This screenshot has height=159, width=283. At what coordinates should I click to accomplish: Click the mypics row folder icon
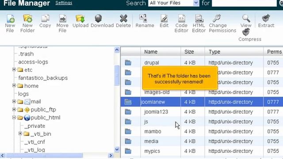128,151
